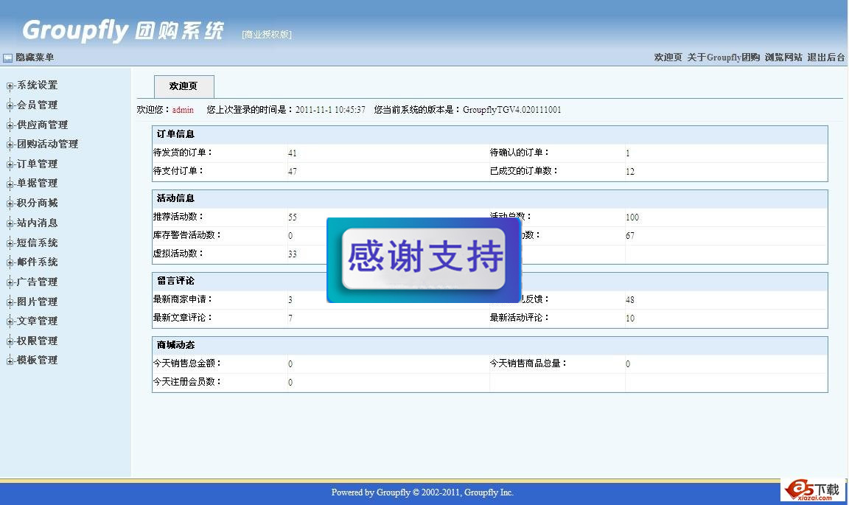The image size is (849, 505).
Task: Click the 待支付订单 count 47
Action: 293,172
